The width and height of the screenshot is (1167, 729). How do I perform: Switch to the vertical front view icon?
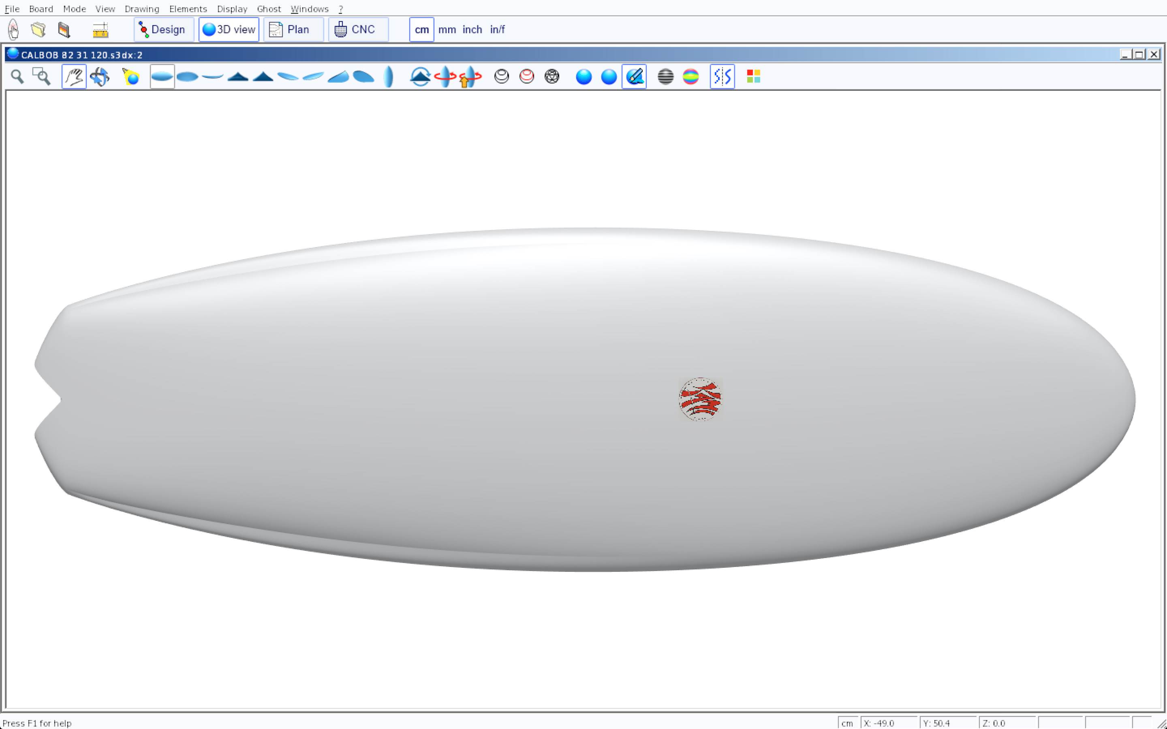(389, 77)
